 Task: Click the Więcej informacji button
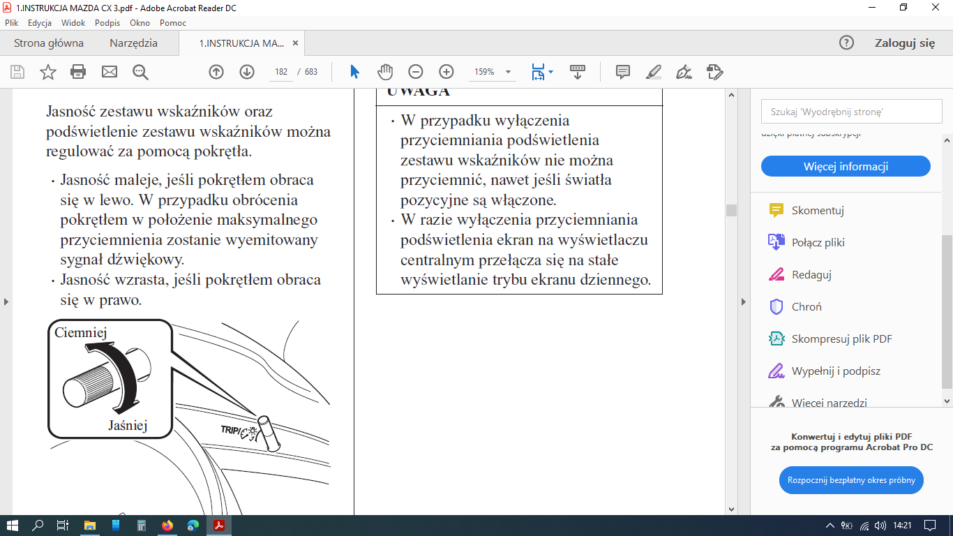click(846, 166)
